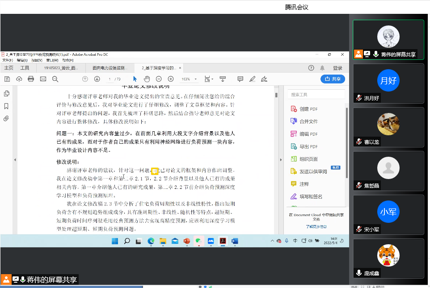The height and width of the screenshot is (288, 430).
Task: Open the 了解更多信息 link
Action: tap(316, 226)
